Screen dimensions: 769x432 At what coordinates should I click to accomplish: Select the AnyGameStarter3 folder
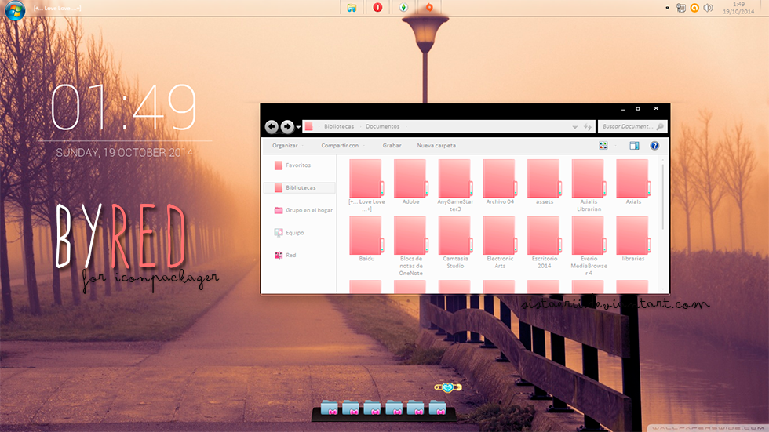point(455,185)
